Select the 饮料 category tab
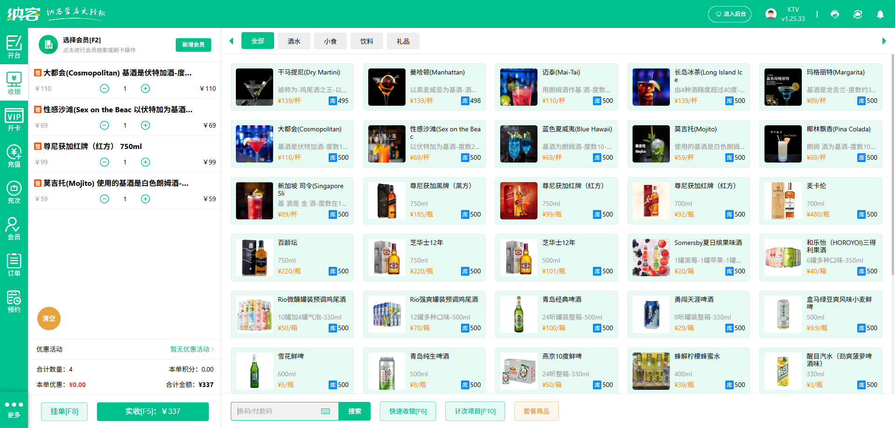The width and height of the screenshot is (895, 428). (367, 41)
